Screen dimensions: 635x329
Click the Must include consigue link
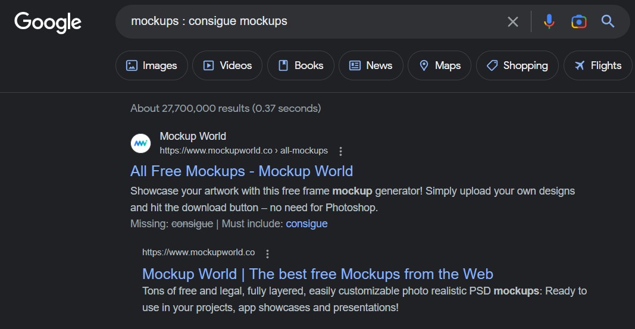point(306,224)
